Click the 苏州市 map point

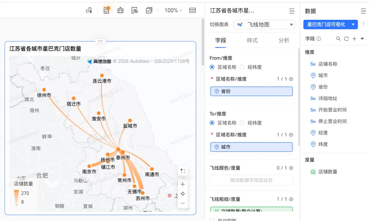pos(142,193)
